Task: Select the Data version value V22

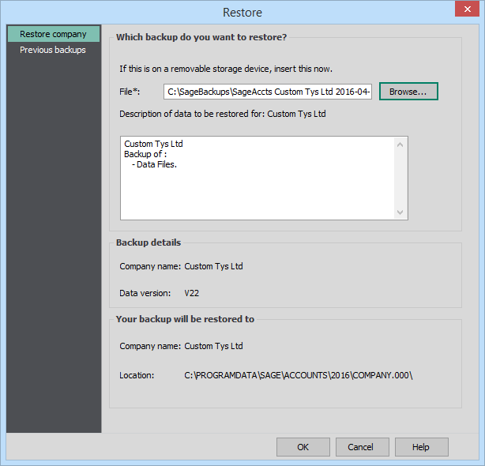Action: click(191, 293)
